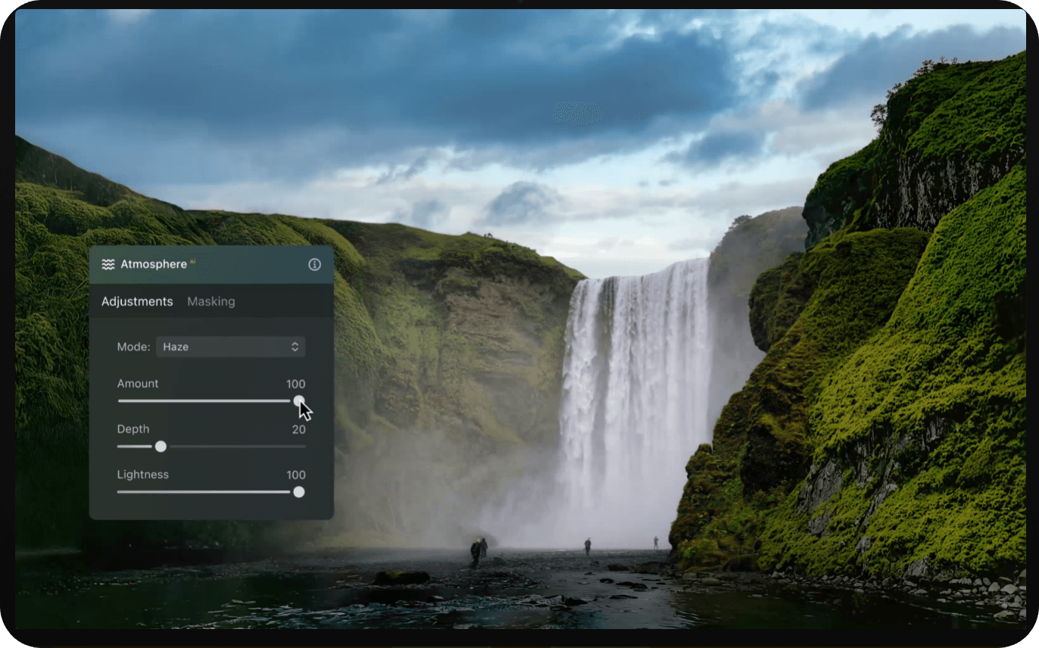Select the Adjustments tab
Screen dimensions: 1039x648
tap(137, 301)
